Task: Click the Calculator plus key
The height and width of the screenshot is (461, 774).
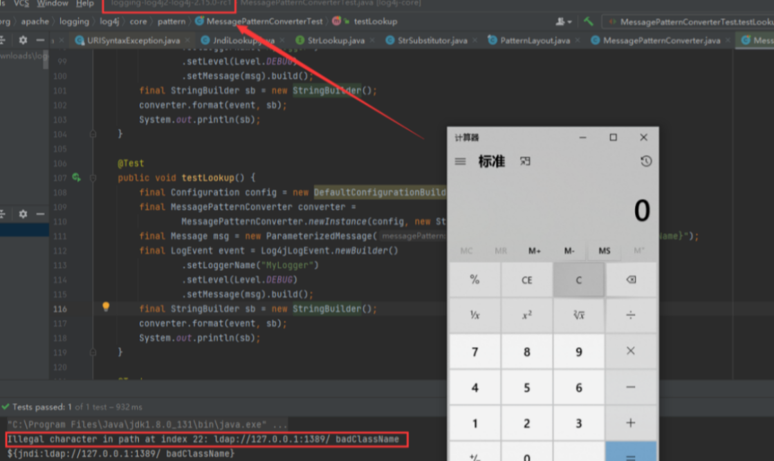Action: [631, 423]
